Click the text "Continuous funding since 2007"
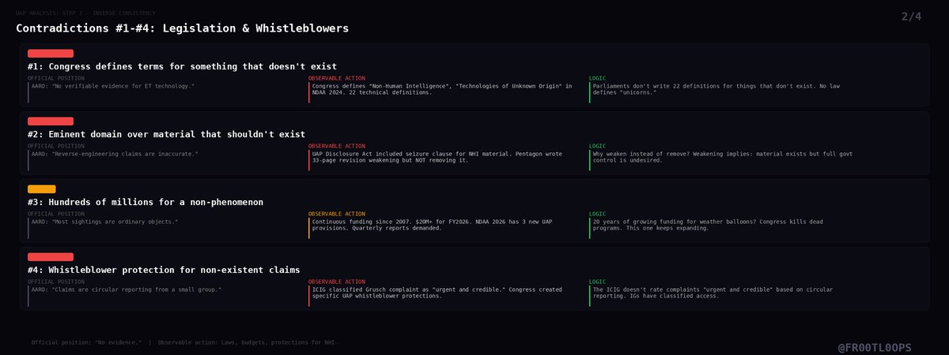 (433, 225)
